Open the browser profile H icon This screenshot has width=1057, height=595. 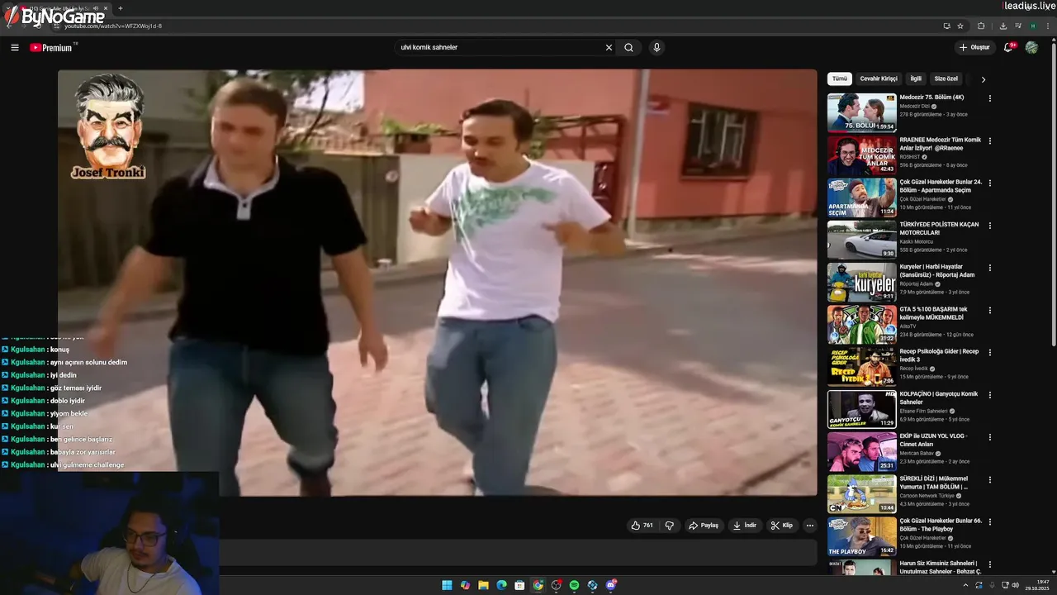click(1032, 26)
